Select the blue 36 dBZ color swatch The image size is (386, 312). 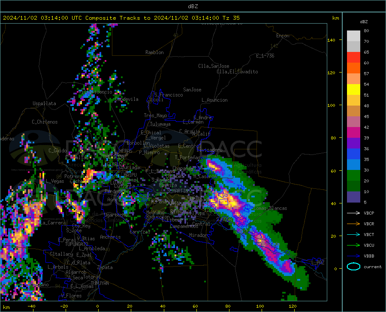pos(353,154)
